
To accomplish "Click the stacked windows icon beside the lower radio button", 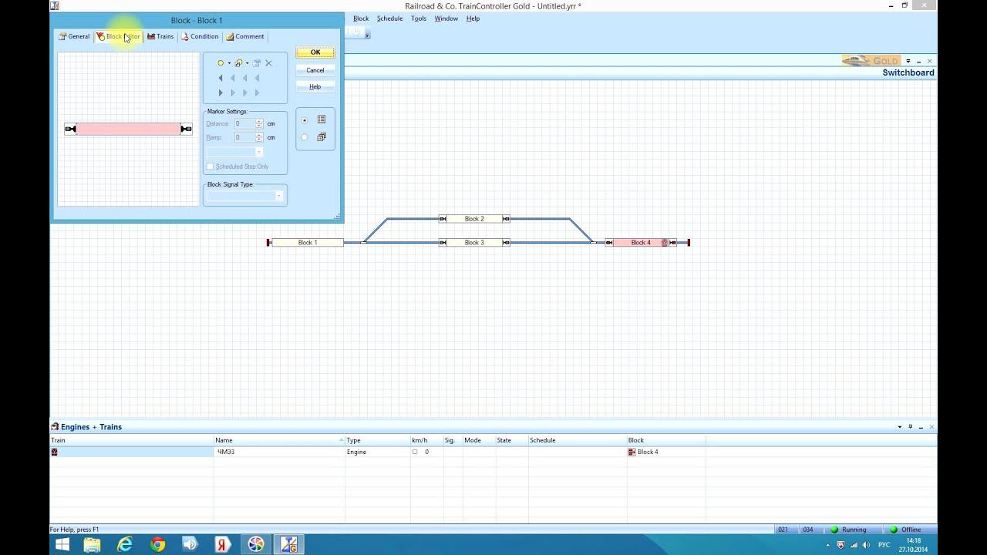I will point(322,137).
